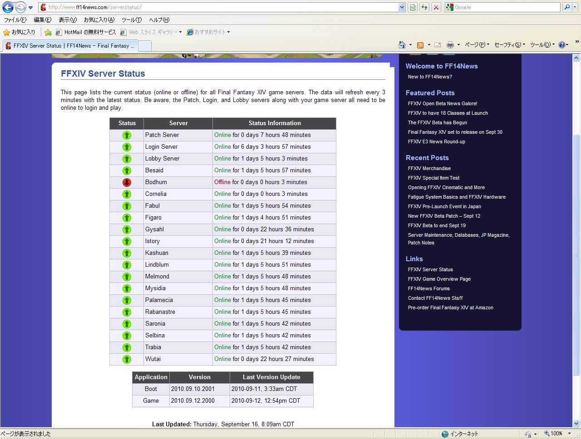Go forward with the browser Forward arrow
This screenshot has width=581, height=439.
(20, 7)
